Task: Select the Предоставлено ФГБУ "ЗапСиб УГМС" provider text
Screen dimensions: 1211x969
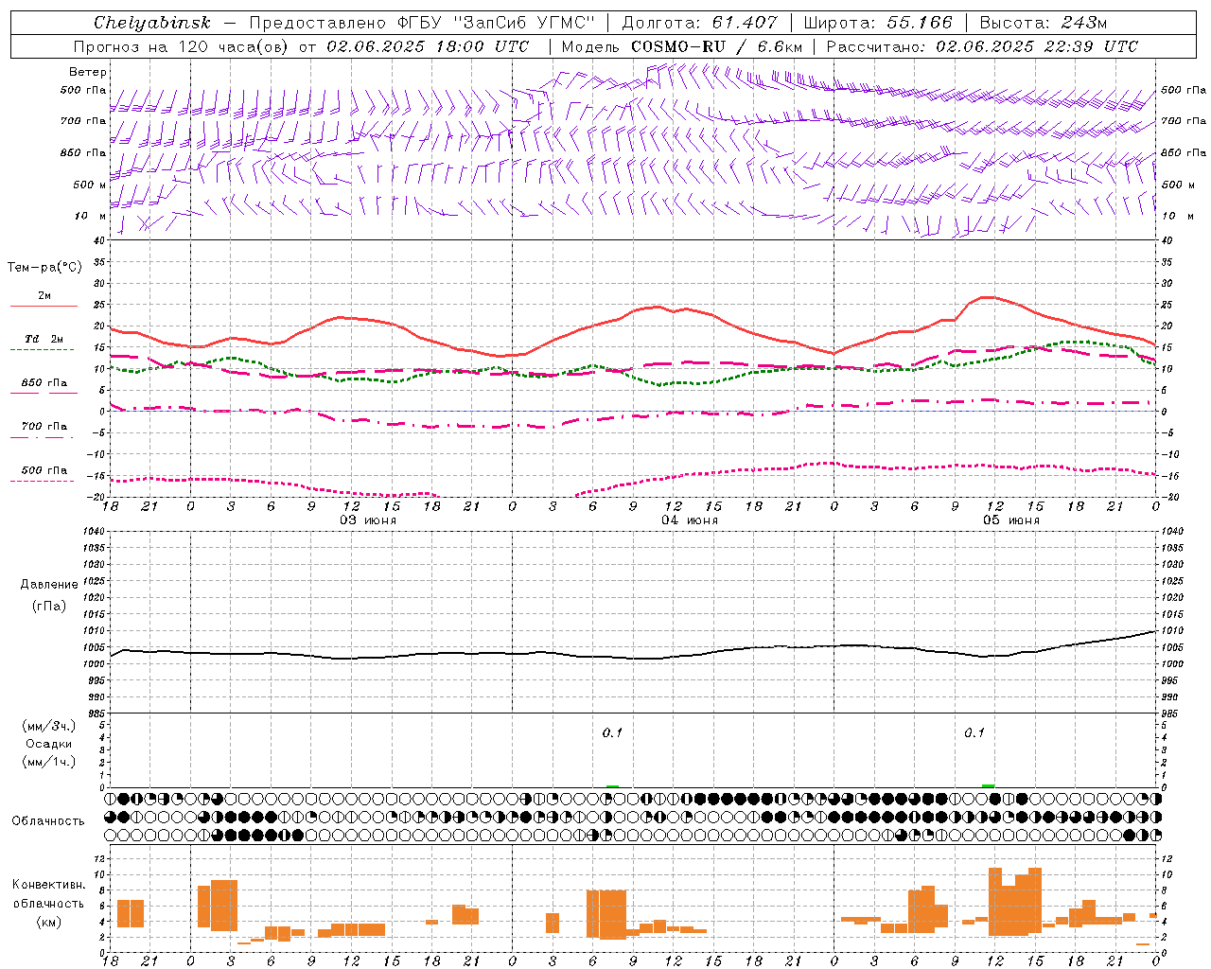Action: 422,23
